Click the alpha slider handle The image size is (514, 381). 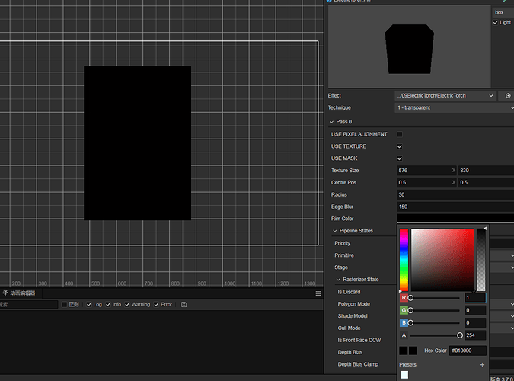click(x=460, y=335)
